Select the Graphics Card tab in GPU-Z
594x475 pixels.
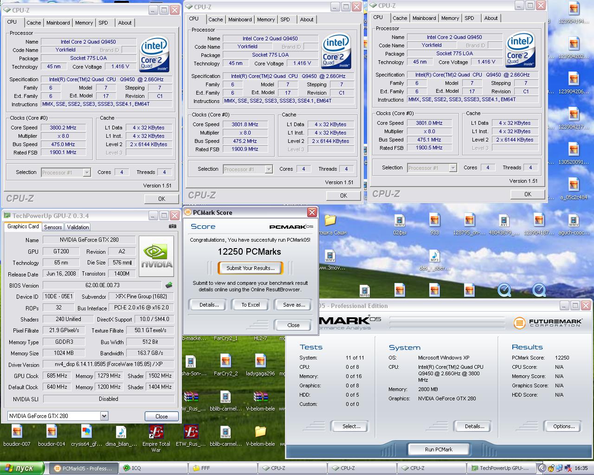pos(23,226)
